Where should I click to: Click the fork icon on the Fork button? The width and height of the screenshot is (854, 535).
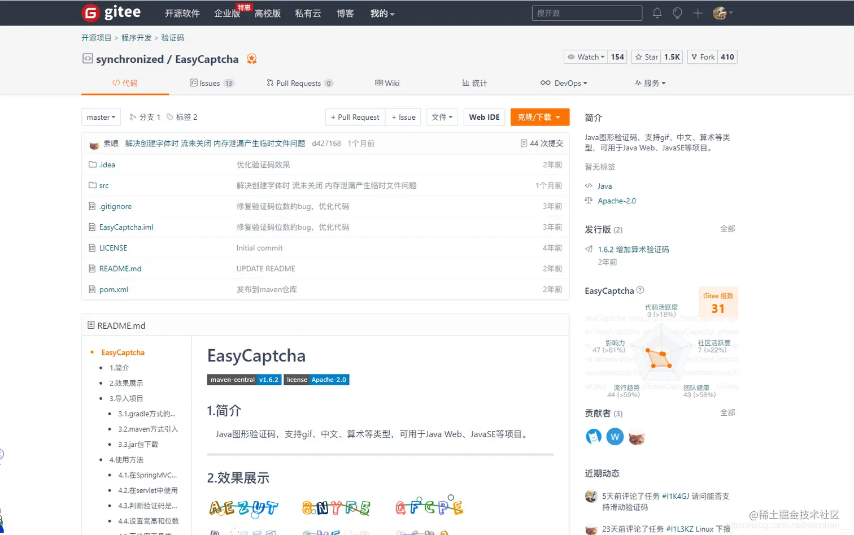694,56
